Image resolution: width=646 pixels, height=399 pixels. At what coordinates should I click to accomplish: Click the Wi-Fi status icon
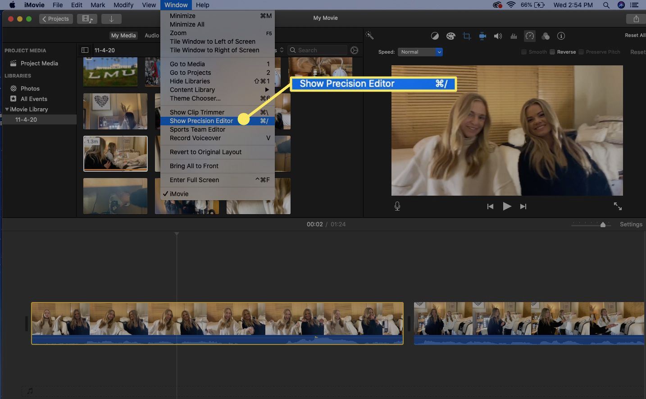pyautogui.click(x=511, y=5)
